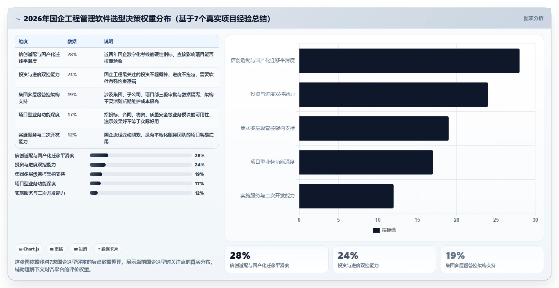
Task: Toggle the 指标值 legend item
Action: pos(384,230)
